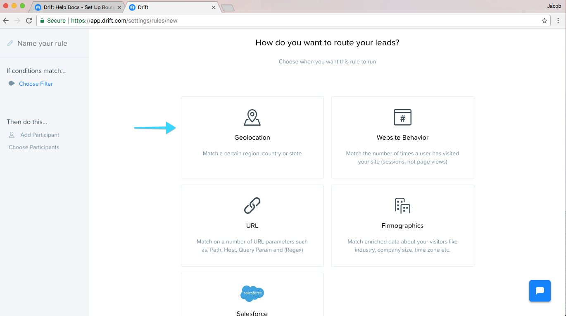Open a new browser tab
566x316 pixels.
pos(228,8)
